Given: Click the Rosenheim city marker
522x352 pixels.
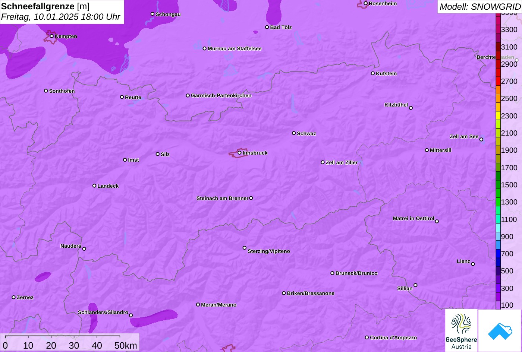Looking at the screenshot, I should click(x=366, y=3).
